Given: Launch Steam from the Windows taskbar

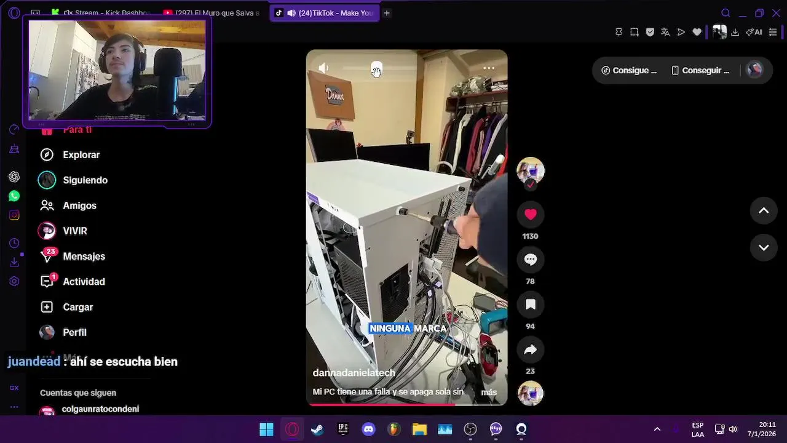Looking at the screenshot, I should tap(317, 429).
